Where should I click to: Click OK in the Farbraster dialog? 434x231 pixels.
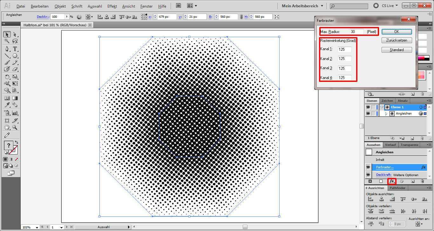coord(397,32)
